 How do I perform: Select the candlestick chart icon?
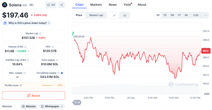pos(125,15)
